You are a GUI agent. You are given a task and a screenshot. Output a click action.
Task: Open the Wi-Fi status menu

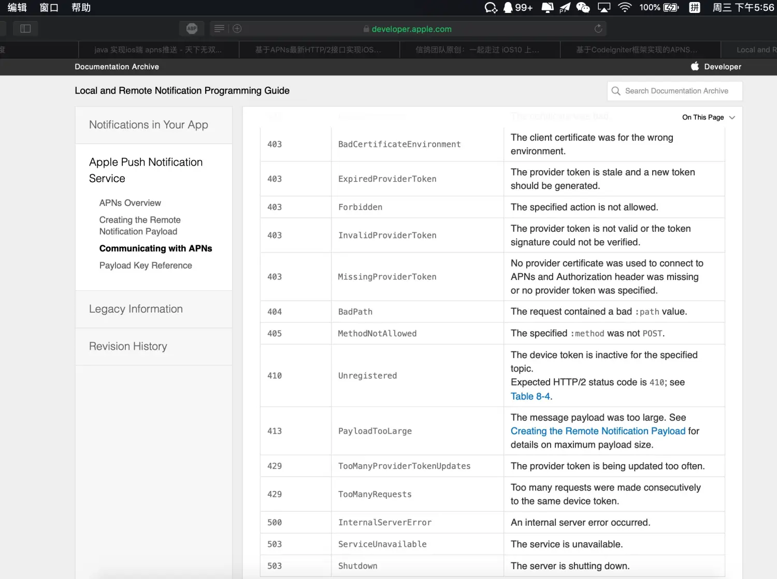(x=625, y=7)
